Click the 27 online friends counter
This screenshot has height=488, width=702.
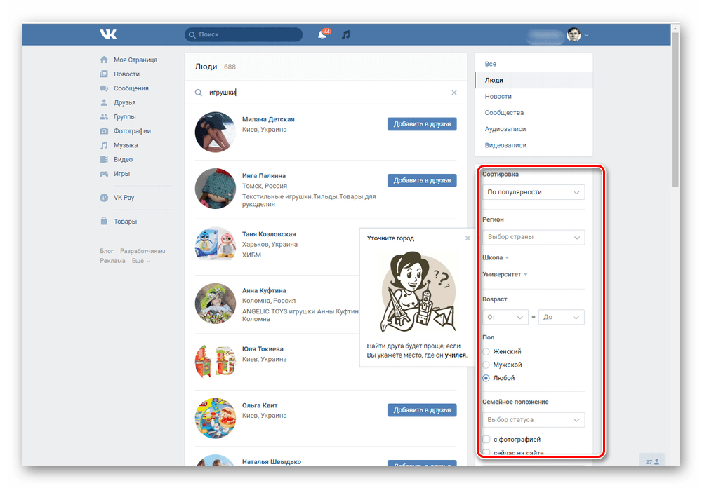point(652,461)
